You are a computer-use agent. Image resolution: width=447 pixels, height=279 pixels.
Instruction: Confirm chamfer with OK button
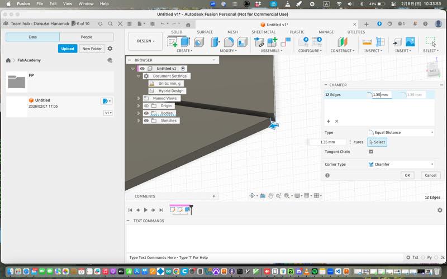[407, 175]
